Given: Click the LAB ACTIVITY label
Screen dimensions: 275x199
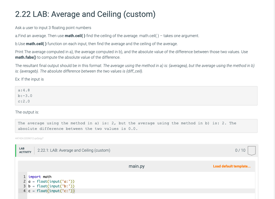Looking at the screenshot, I should tap(25, 150).
